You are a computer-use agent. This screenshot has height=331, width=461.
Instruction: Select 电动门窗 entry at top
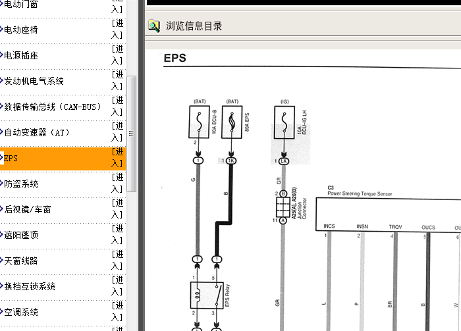click(x=21, y=4)
